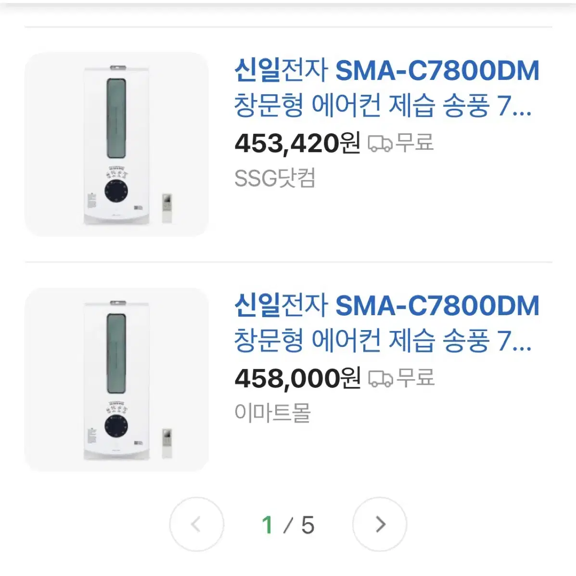
Task: Click the delivery truck icon beside 458,000원
Action: click(380, 378)
